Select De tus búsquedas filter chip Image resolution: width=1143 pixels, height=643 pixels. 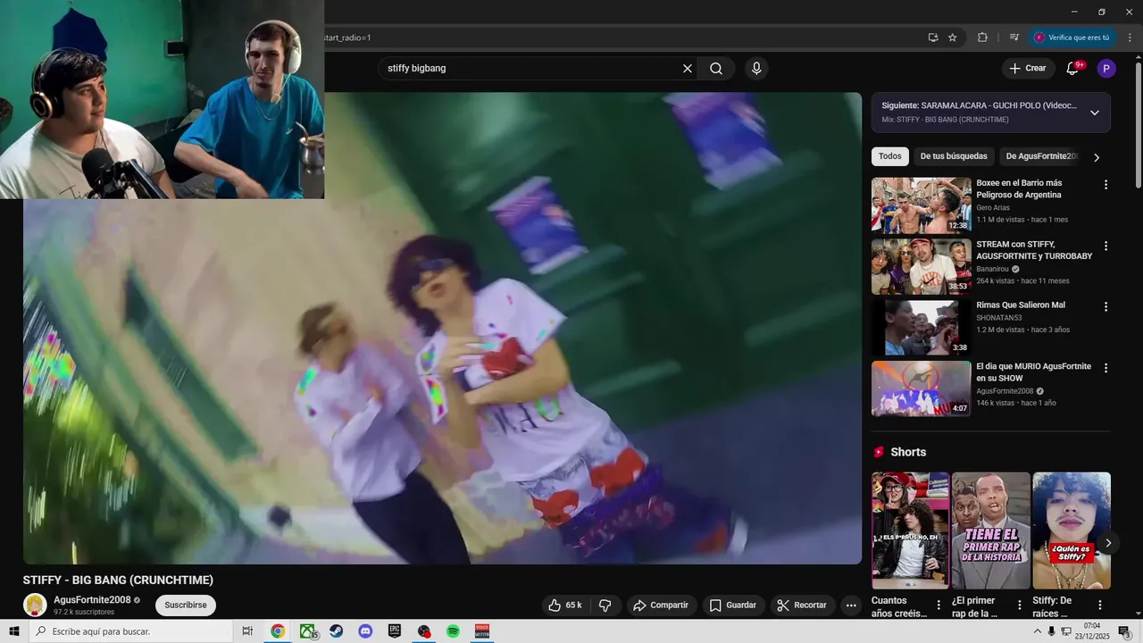(x=954, y=156)
